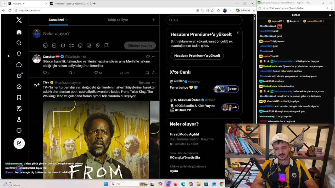The width and height of the screenshot is (335, 188).
Task: Open File Explorer from the taskbar
Action: (198, 184)
